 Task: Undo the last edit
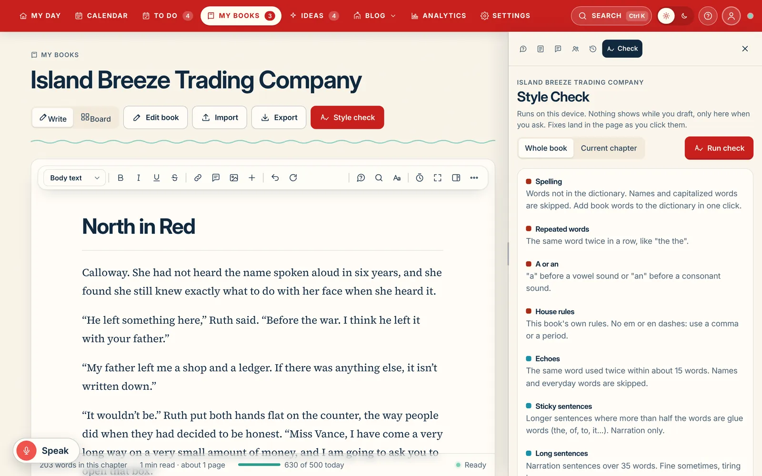[x=275, y=178]
